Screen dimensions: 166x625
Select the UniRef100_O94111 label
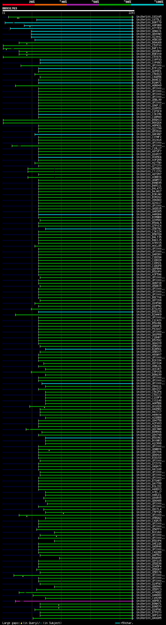pyautogui.click(x=149, y=386)
